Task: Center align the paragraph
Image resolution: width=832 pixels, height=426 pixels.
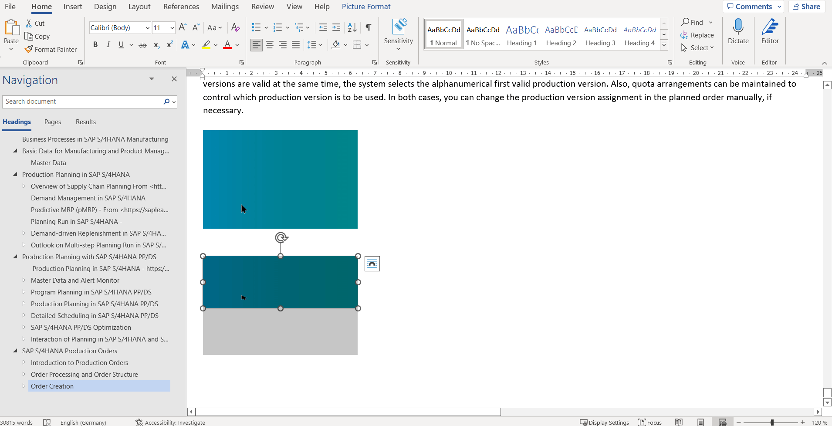Action: (270, 44)
